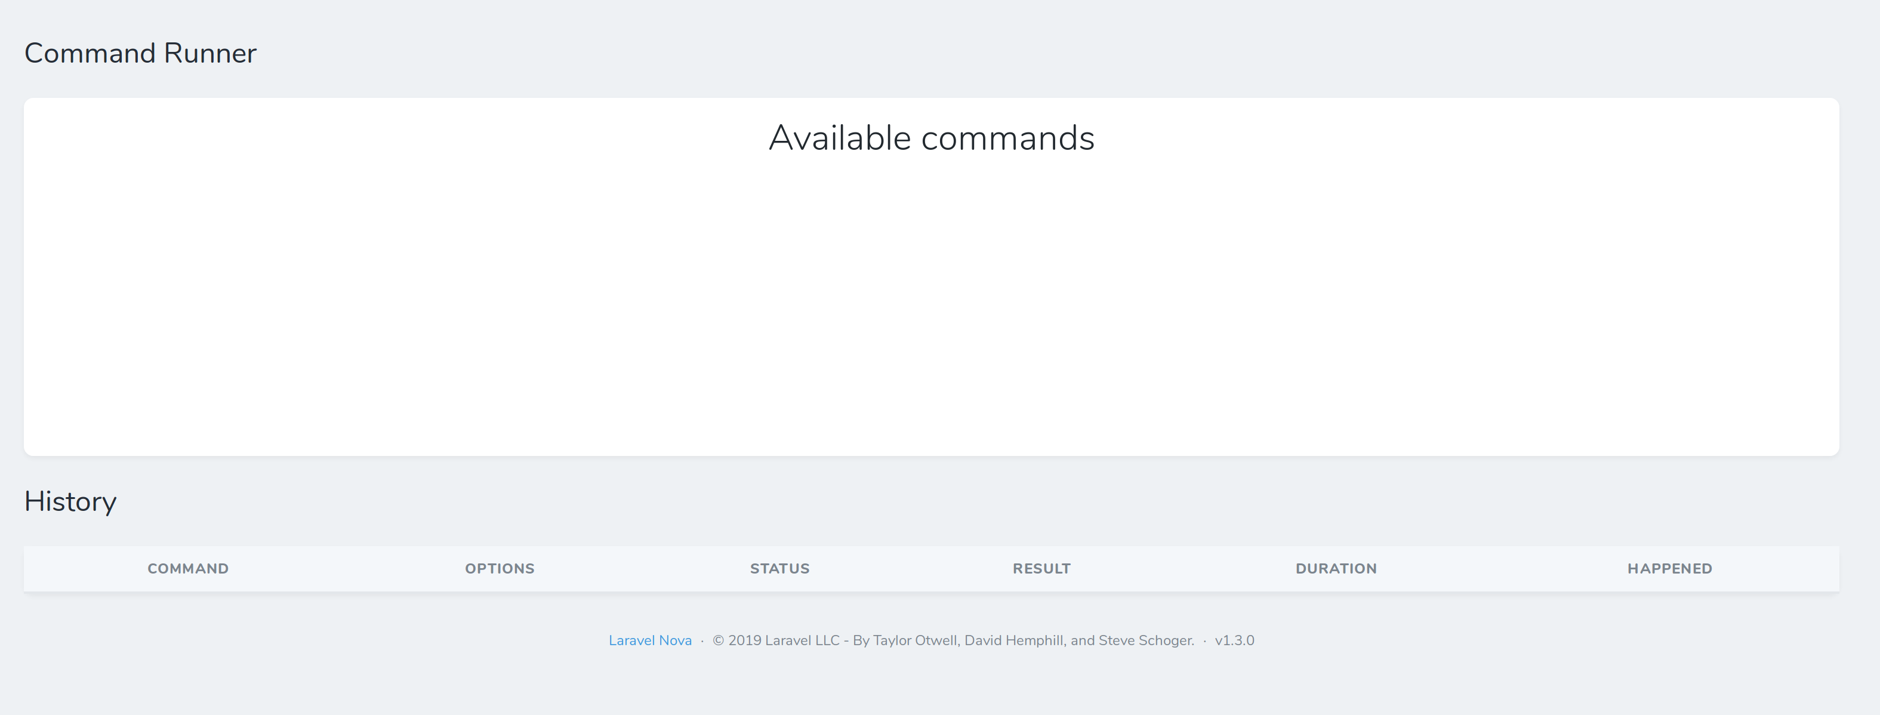Click the separator dot before v1.3.0
This screenshot has height=715, width=1880.
tap(1204, 642)
